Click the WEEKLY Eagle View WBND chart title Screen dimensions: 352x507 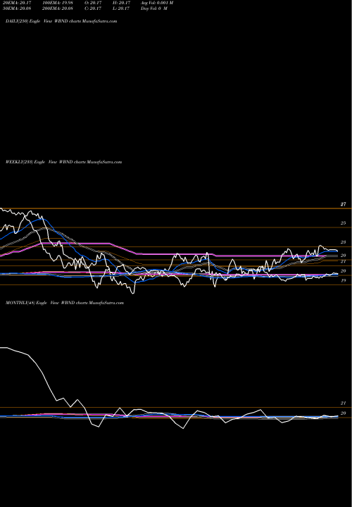point(63,162)
